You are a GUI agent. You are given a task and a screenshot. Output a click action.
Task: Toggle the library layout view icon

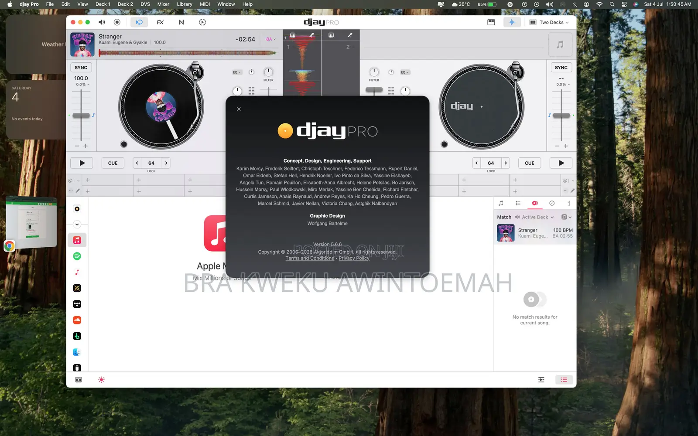point(491,22)
